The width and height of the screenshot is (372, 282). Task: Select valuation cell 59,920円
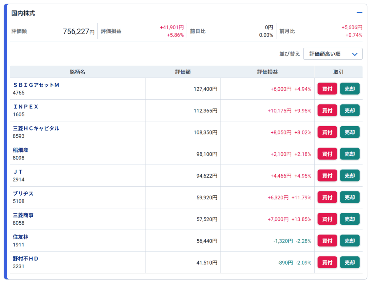(x=207, y=198)
